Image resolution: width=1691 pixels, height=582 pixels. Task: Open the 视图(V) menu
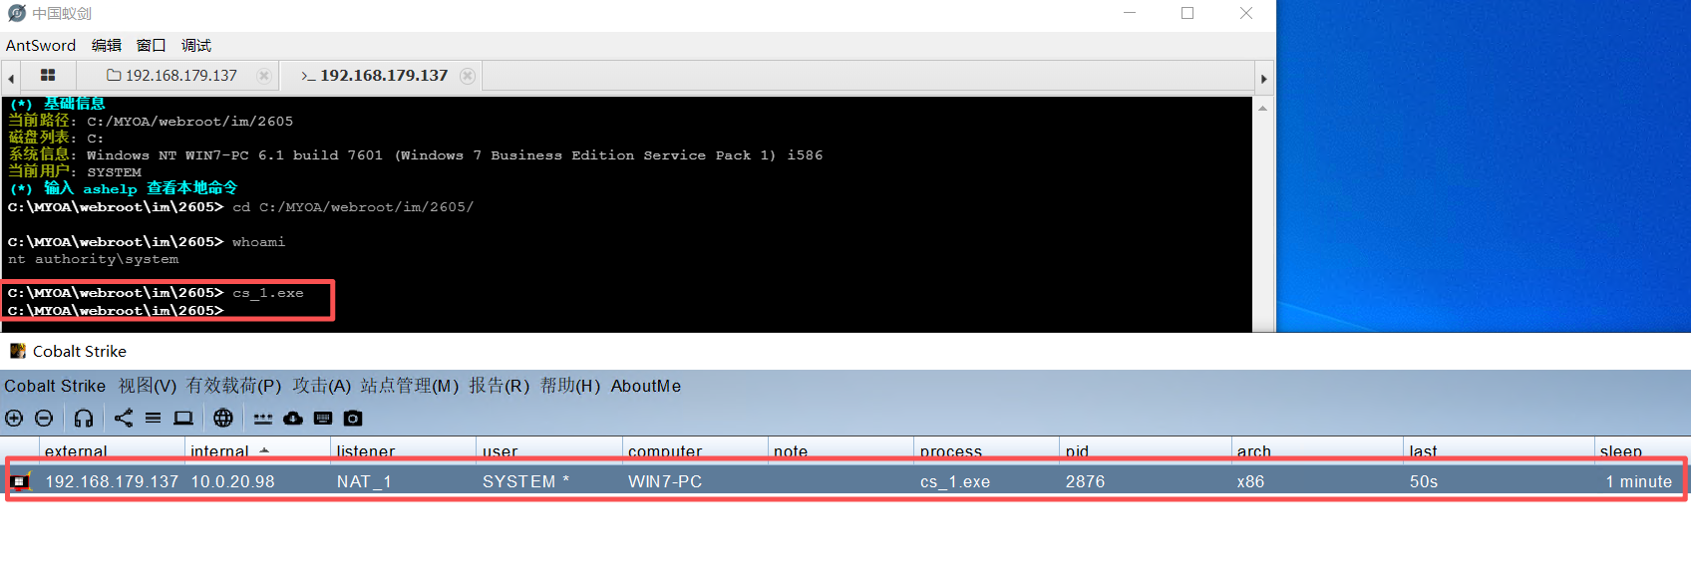pos(148,386)
